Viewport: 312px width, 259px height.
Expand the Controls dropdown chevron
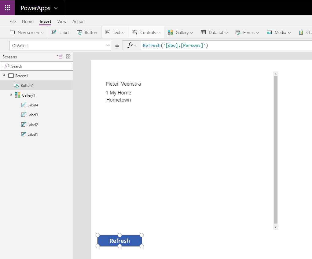pos(159,33)
